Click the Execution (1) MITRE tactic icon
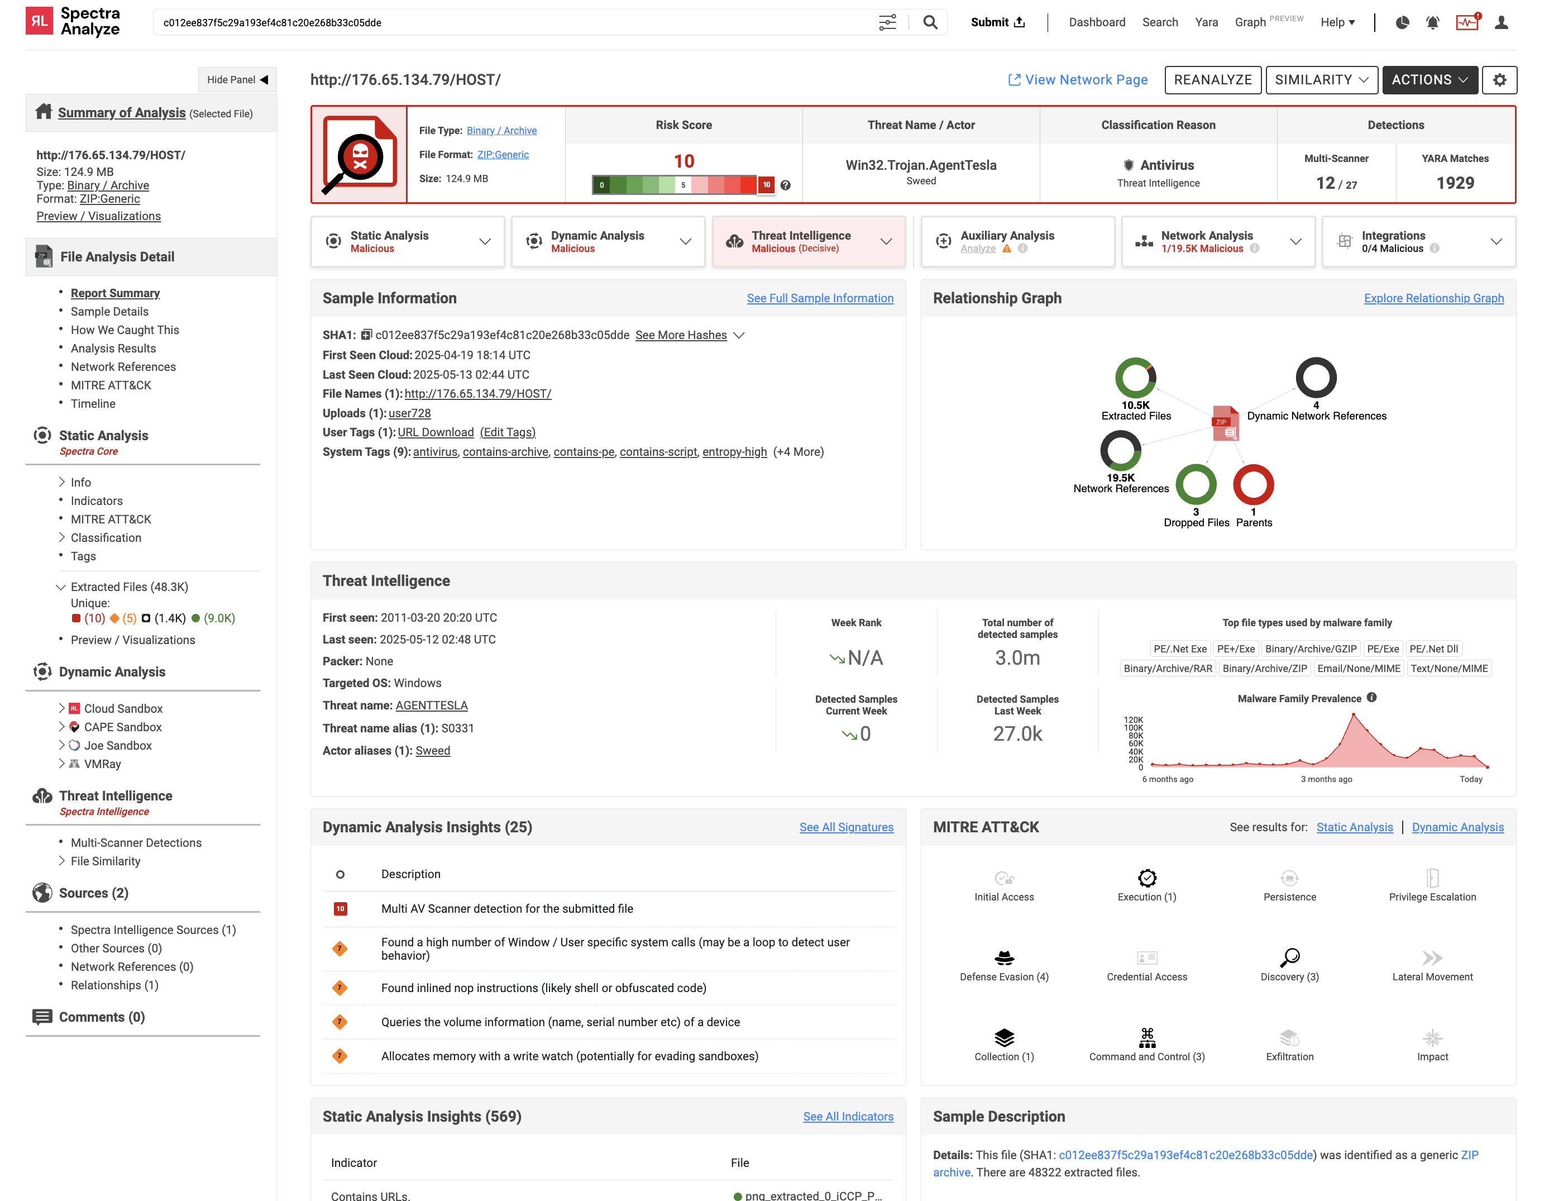Viewport: 1549px width, 1201px height. tap(1146, 878)
